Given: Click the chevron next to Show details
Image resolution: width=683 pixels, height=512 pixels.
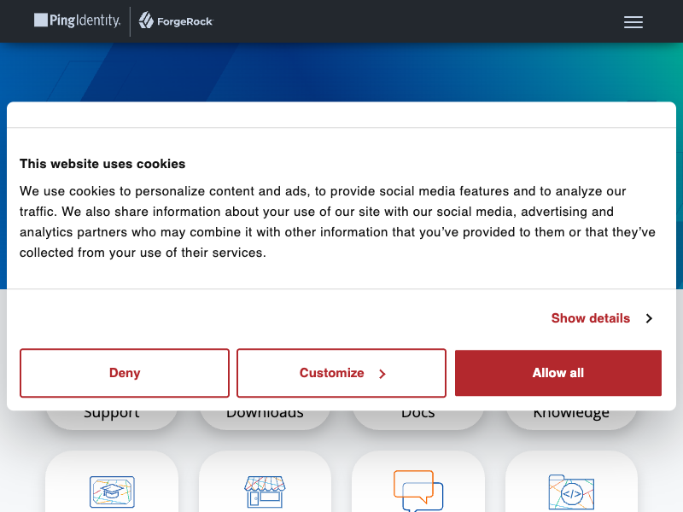Looking at the screenshot, I should point(649,318).
